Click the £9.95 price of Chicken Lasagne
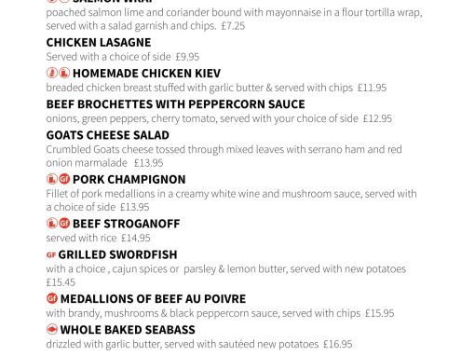 point(187,57)
